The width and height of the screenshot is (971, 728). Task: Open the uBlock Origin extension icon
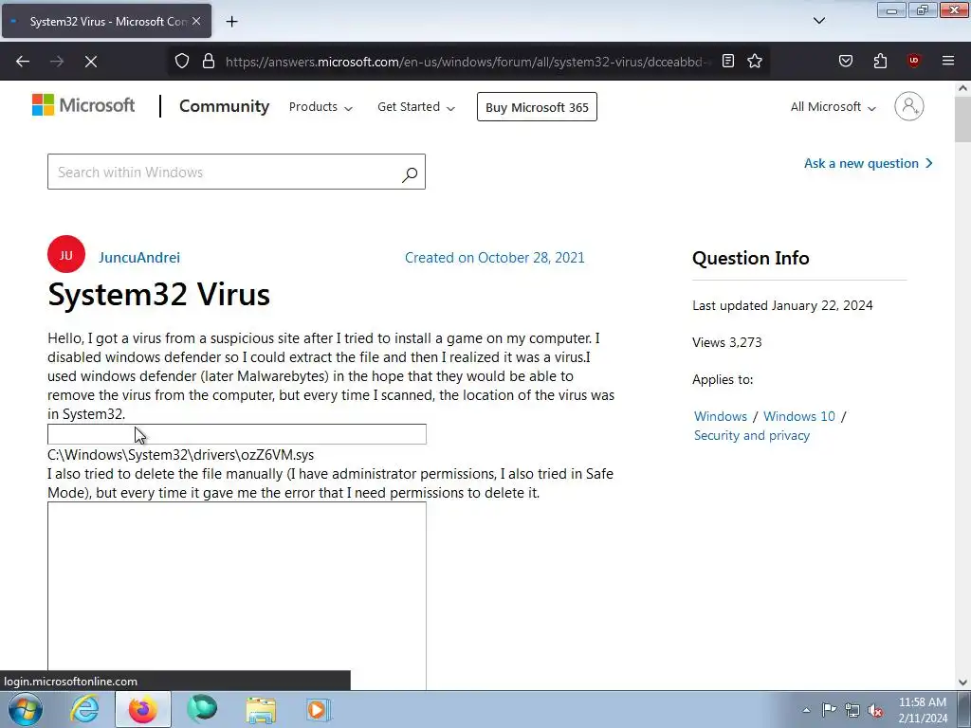click(913, 61)
